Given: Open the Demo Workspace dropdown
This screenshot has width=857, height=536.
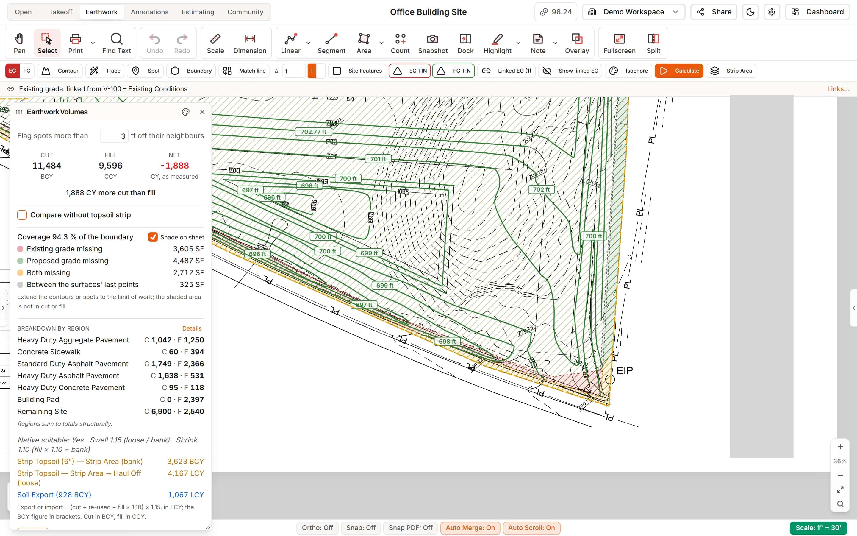Looking at the screenshot, I should click(x=634, y=12).
